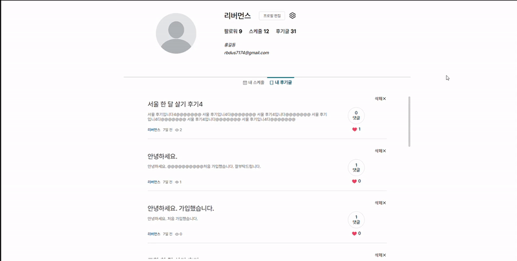Click the review list scrollbar thumb
The width and height of the screenshot is (517, 261).
tap(409, 122)
